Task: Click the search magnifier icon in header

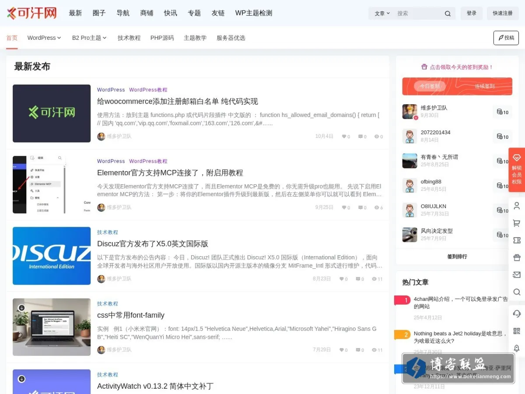Action: coord(448,14)
